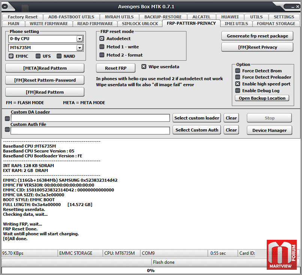Click 'EMMC STORAGE' status bar entry
This screenshot has width=302, height=275.
pos(80,253)
